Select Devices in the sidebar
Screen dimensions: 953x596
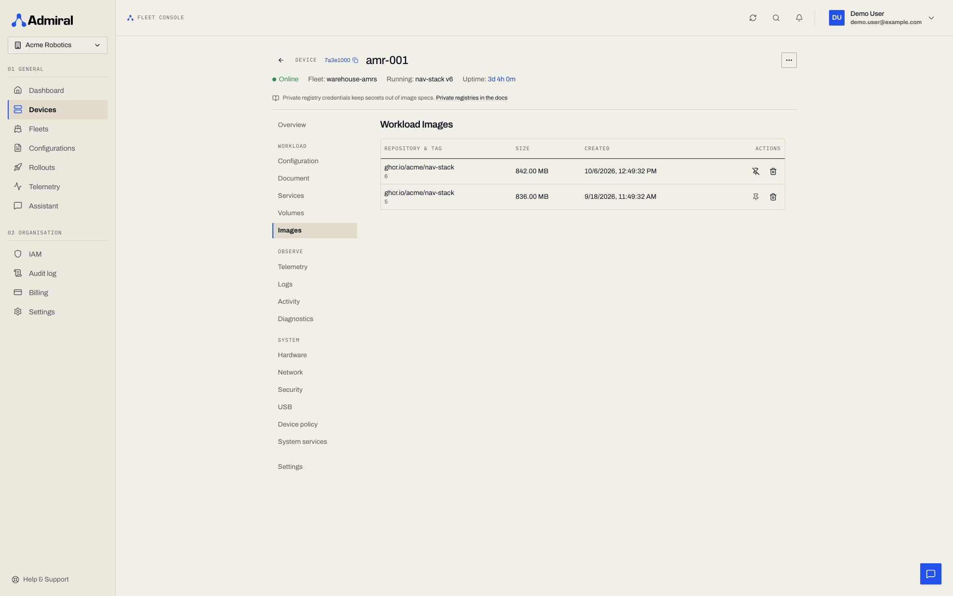(x=57, y=110)
